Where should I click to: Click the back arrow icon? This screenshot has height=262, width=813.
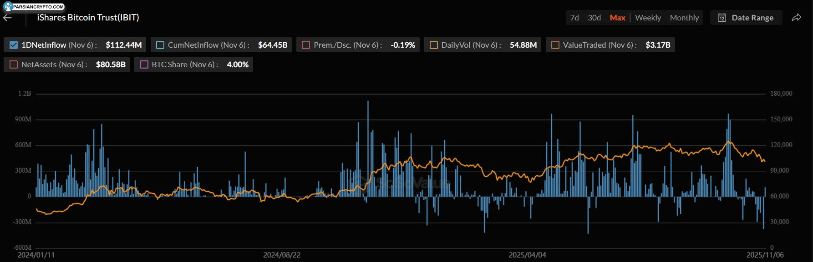tap(7, 18)
